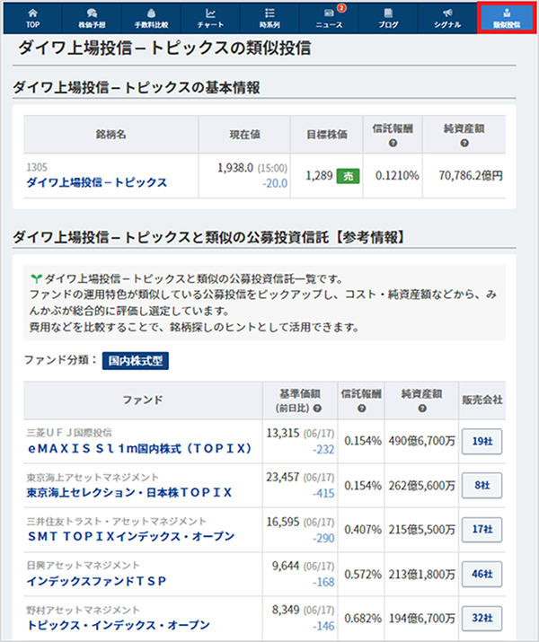Click the 国内株式型 fund category tag

tap(135, 361)
